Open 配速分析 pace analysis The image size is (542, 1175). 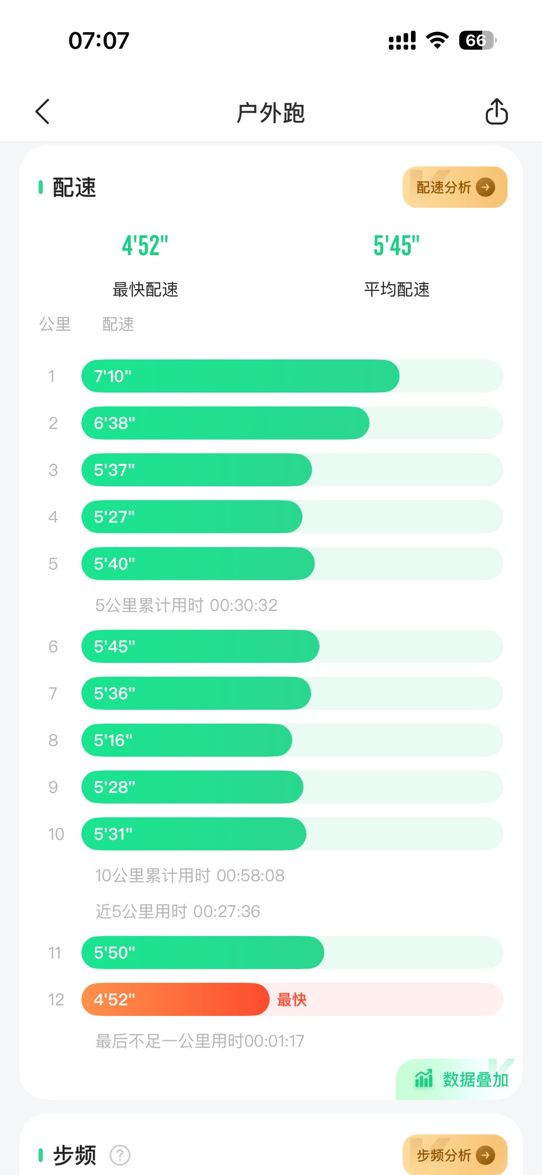(x=444, y=187)
